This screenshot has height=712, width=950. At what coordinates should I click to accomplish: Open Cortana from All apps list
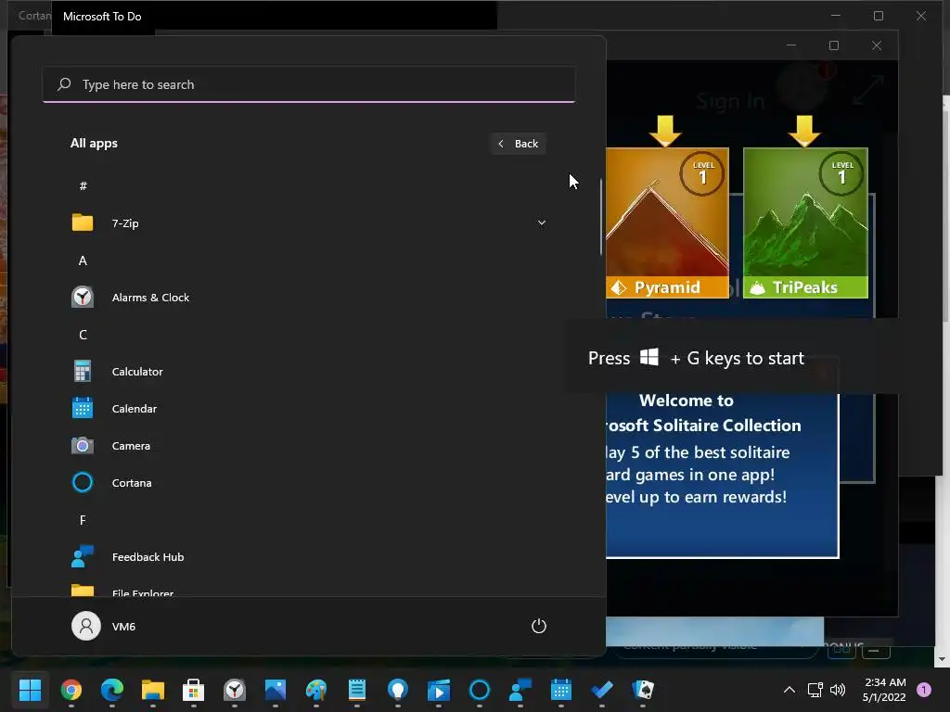coord(308,482)
